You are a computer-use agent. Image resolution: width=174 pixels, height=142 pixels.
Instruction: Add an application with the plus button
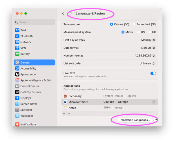point(64,113)
